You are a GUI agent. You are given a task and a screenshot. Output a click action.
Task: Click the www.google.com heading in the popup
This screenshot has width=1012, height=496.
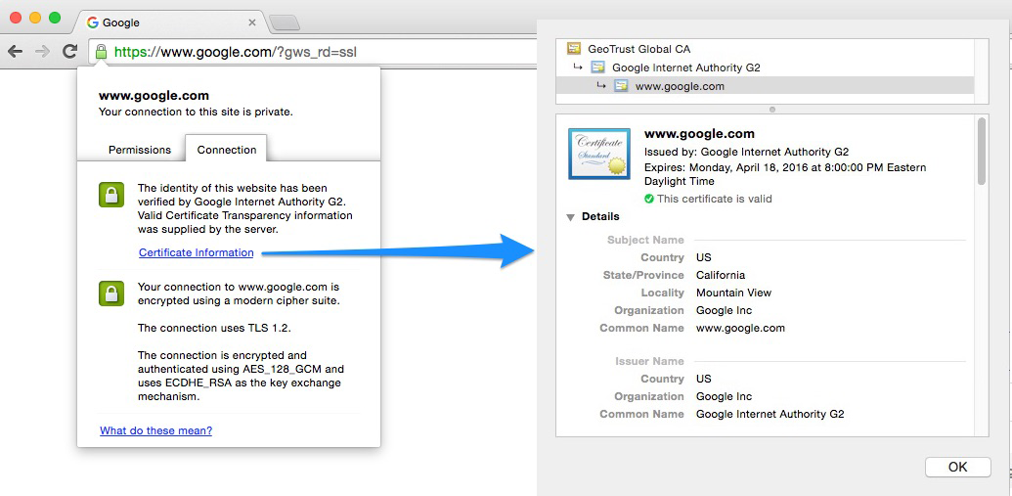point(154,96)
